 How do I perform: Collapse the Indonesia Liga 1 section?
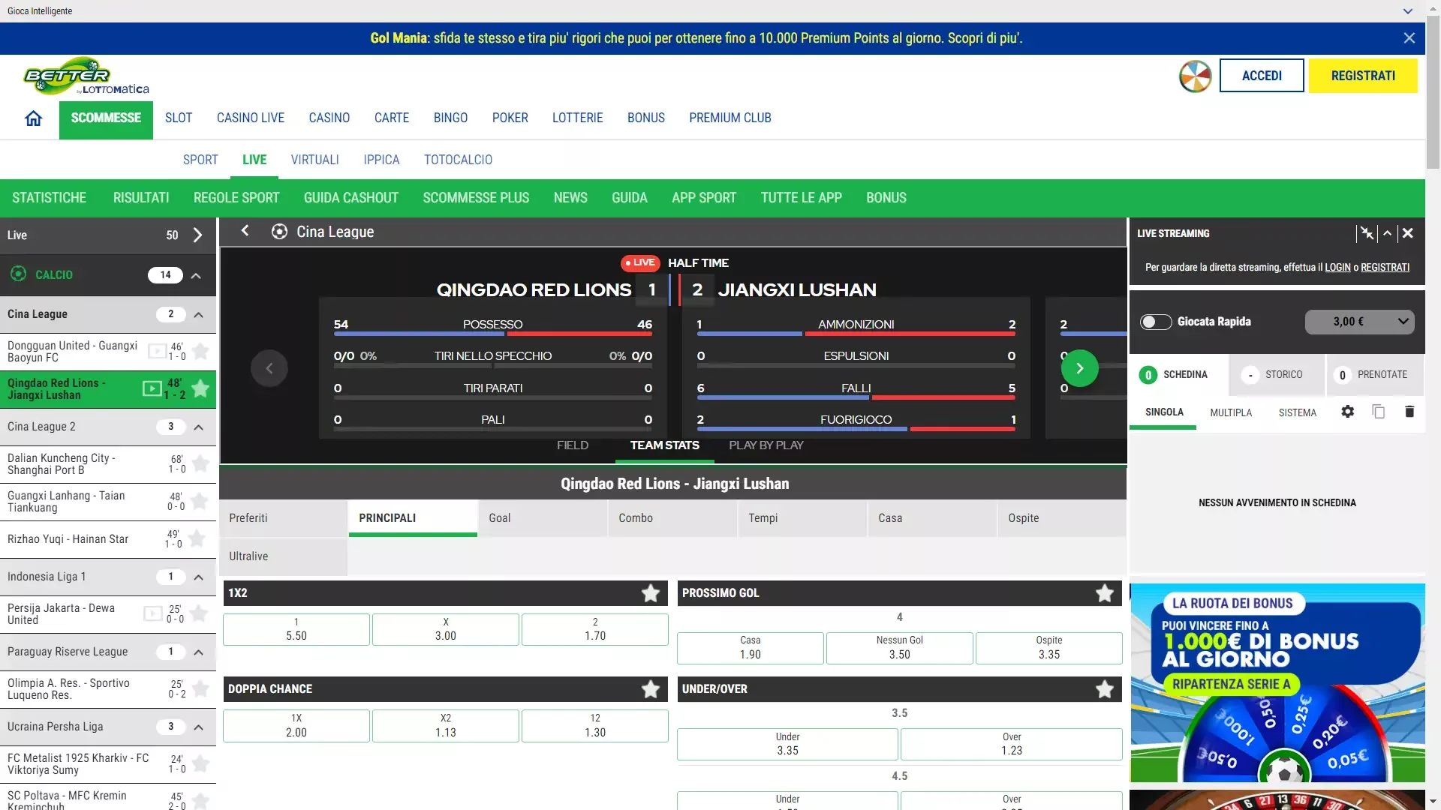[x=198, y=577]
